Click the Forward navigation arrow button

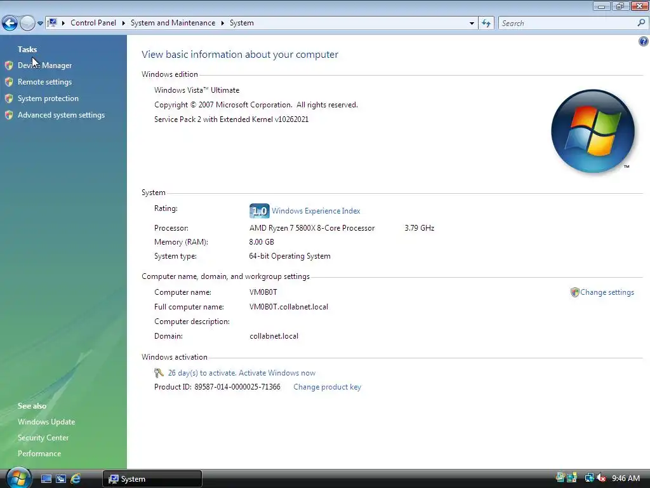(27, 24)
